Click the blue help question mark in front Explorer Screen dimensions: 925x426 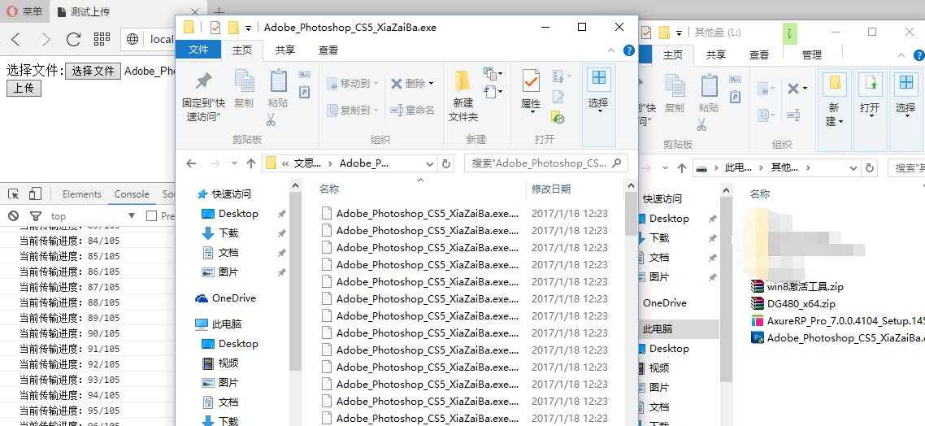coord(629,50)
